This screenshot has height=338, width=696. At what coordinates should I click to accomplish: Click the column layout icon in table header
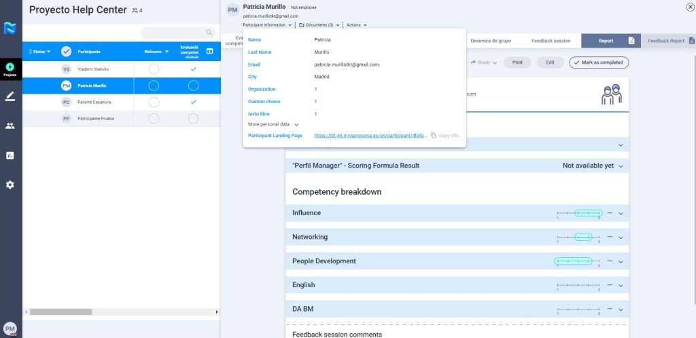pyautogui.click(x=209, y=52)
